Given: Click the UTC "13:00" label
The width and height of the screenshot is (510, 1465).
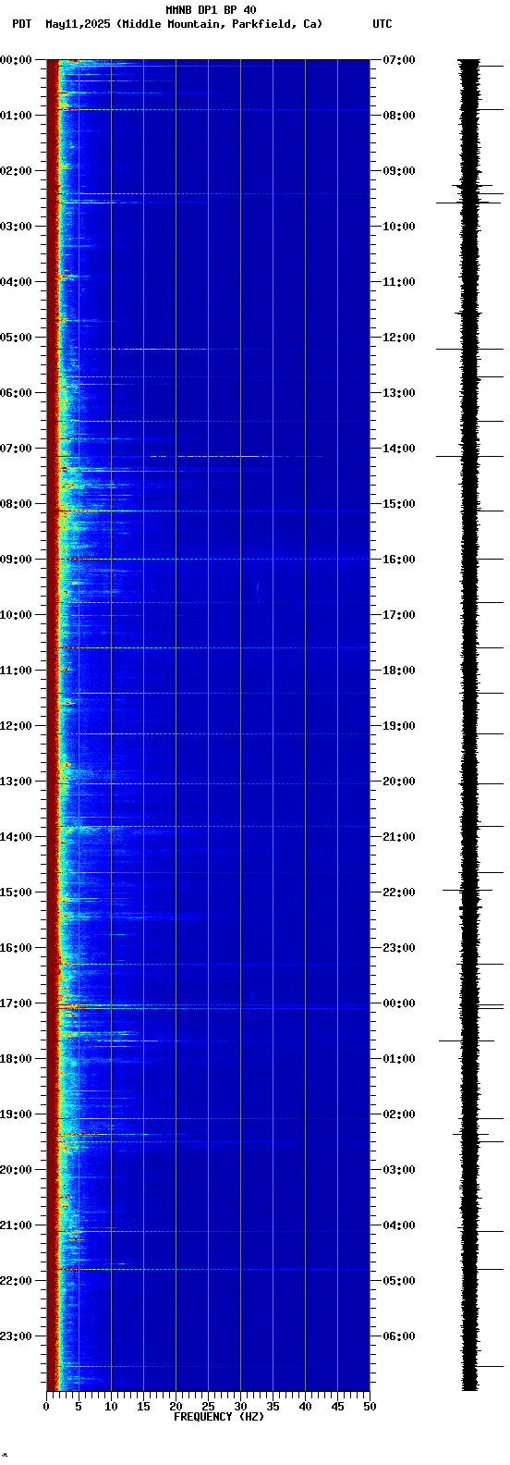Looking at the screenshot, I should point(399,393).
